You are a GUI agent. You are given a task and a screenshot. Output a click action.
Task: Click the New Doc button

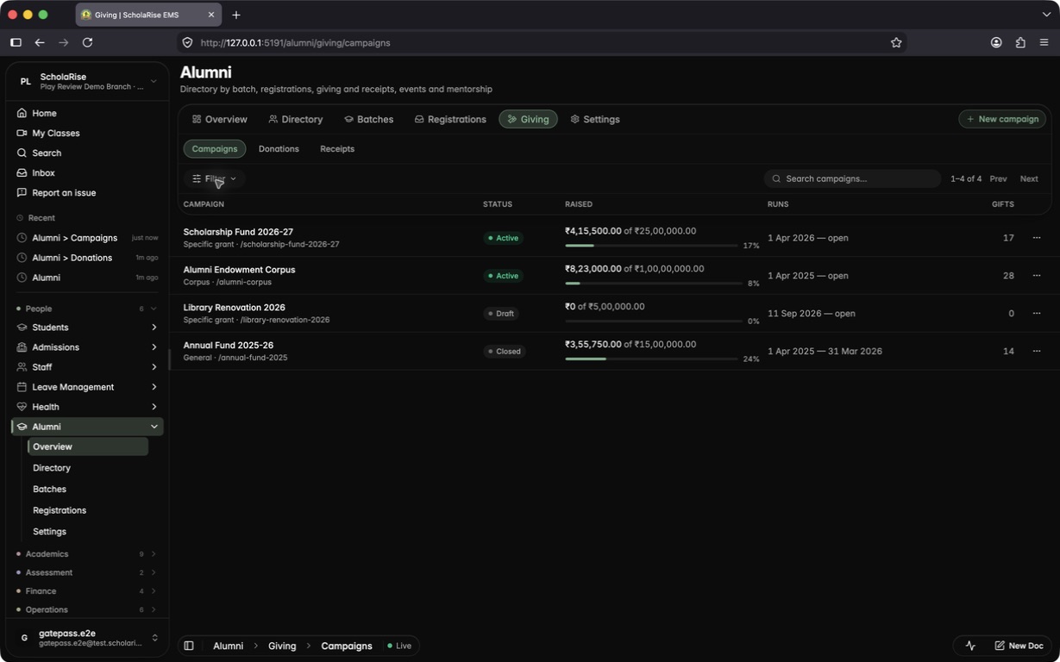pyautogui.click(x=1019, y=646)
